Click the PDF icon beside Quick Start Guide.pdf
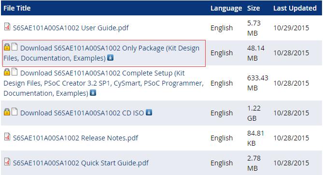The height and width of the screenshot is (175, 323). (7, 162)
